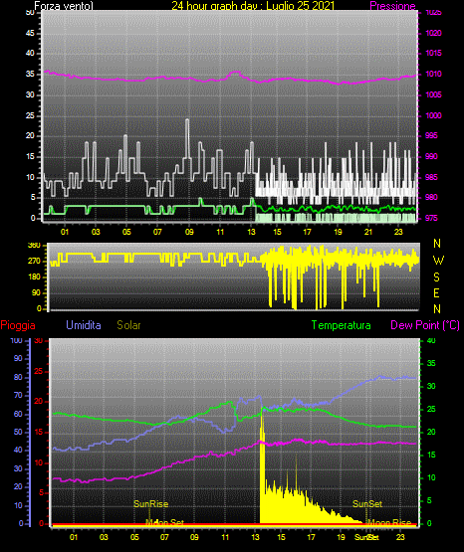Image resolution: width=464 pixels, height=552 pixels.
Task: Click the 975 pressure axis value
Action: (x=431, y=218)
